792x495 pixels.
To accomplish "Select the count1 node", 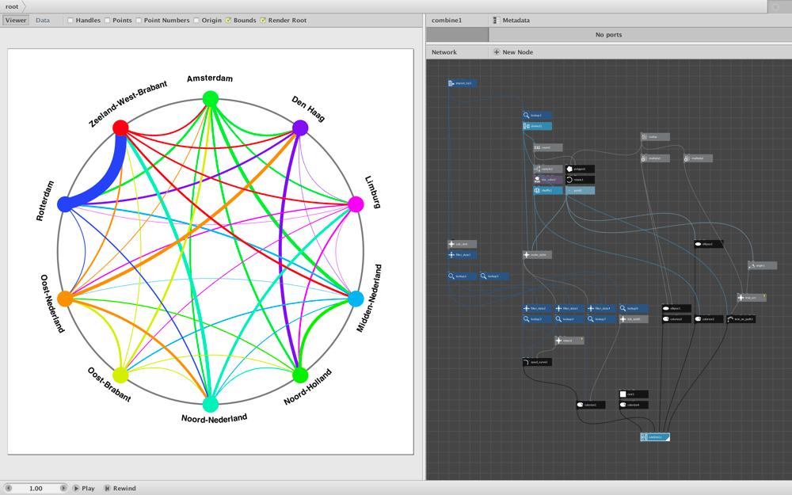I will point(547,147).
